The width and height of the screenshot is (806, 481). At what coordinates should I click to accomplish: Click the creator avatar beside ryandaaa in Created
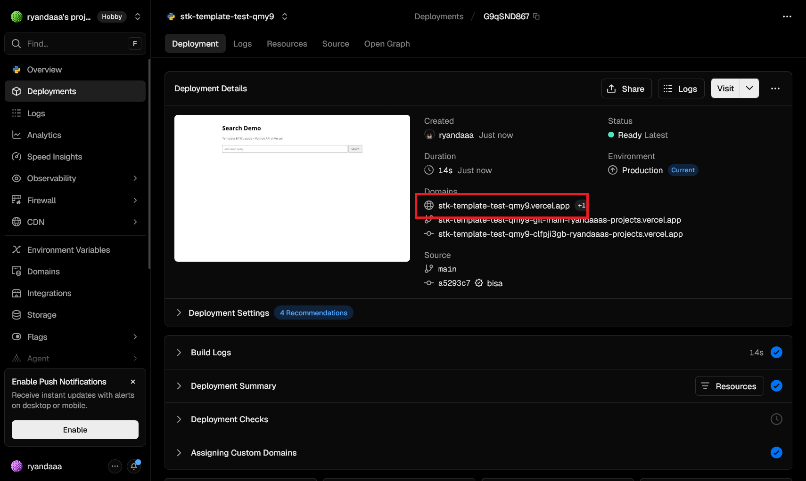click(429, 135)
